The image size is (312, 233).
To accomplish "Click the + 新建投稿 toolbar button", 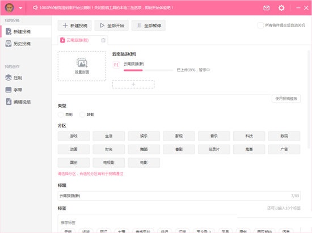I will 75,26.
